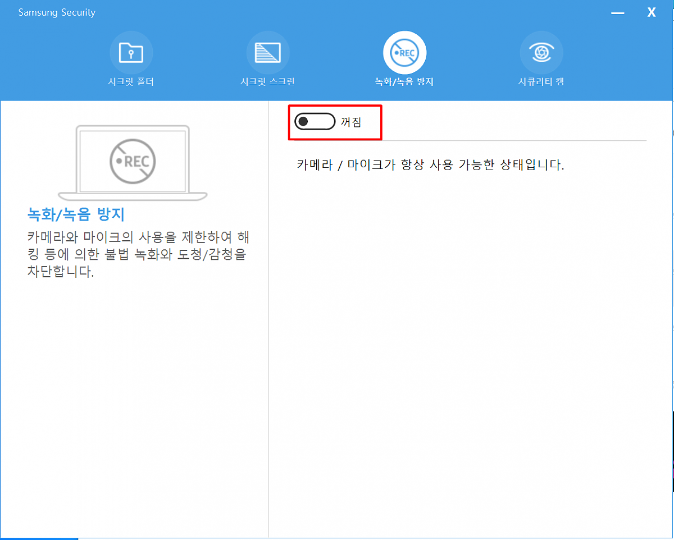674x540 pixels.
Task: Switch to the 녹화/녹음 방지 tab label
Action: coord(405,82)
